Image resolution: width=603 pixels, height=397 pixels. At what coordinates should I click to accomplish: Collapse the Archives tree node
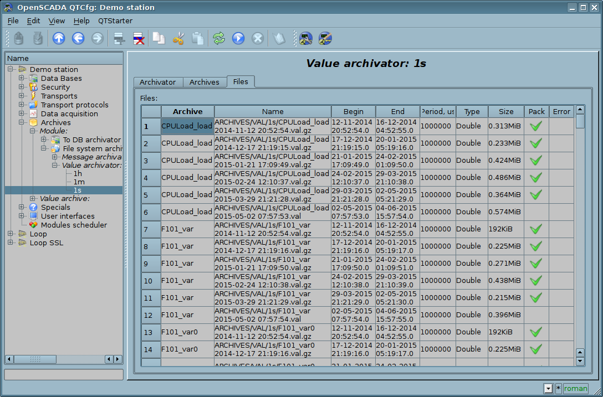[x=22, y=122]
